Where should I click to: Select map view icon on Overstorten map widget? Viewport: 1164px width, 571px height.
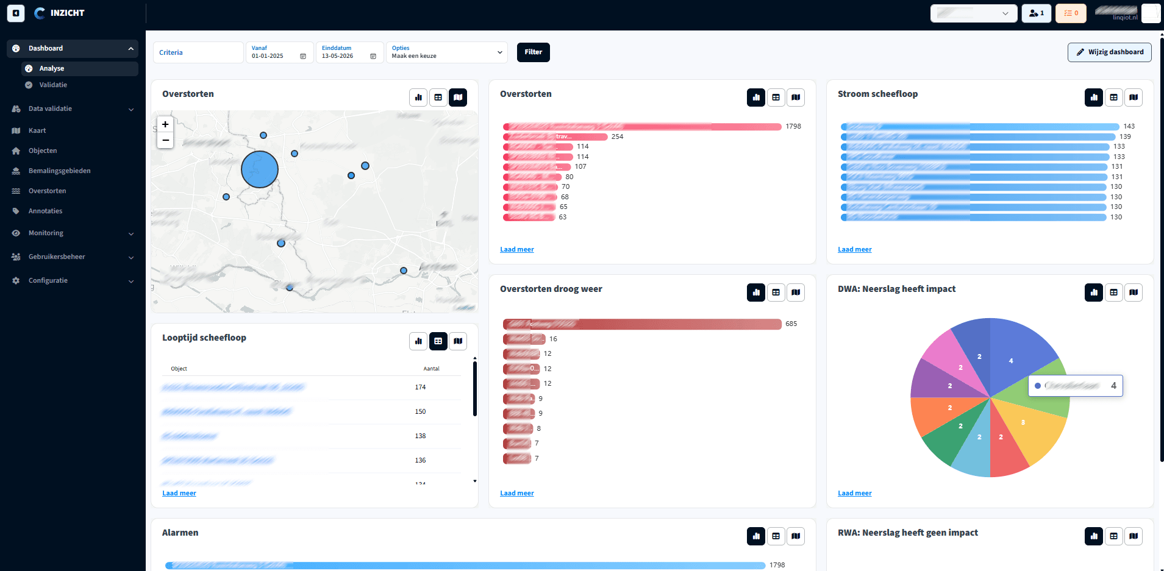[x=458, y=98]
